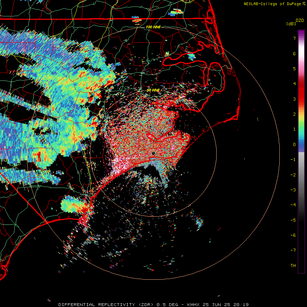The image size is (307, 307).
Task: Click the 2 value on the color scale
Action: (x=294, y=114)
